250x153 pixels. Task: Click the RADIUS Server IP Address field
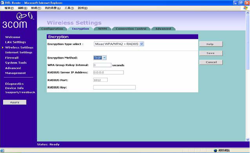click(108, 73)
